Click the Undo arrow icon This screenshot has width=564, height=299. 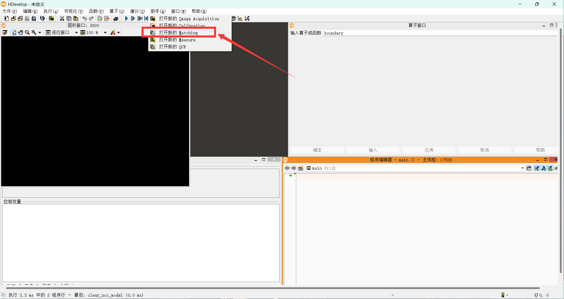pos(85,18)
